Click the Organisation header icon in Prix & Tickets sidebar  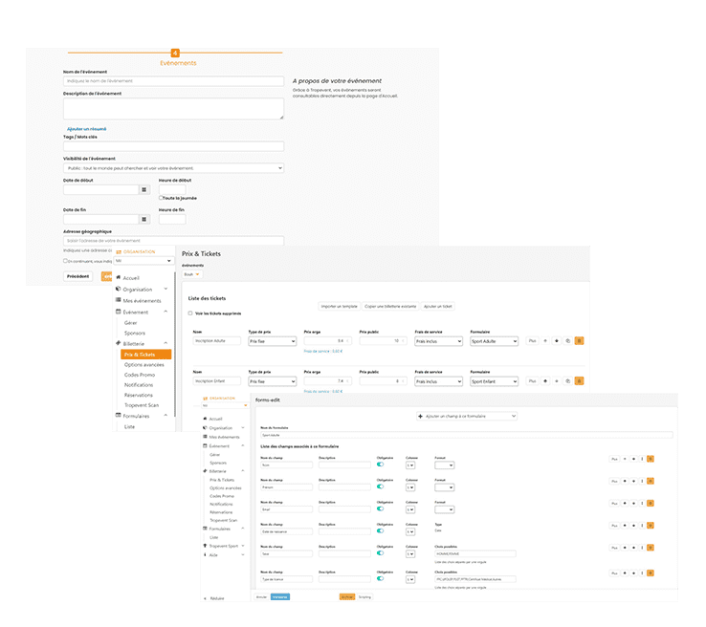pyautogui.click(x=119, y=252)
